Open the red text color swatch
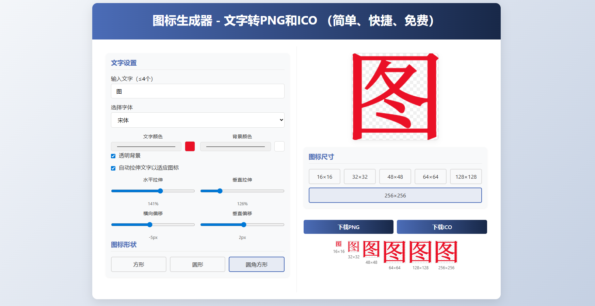This screenshot has height=306, width=595. coord(190,146)
